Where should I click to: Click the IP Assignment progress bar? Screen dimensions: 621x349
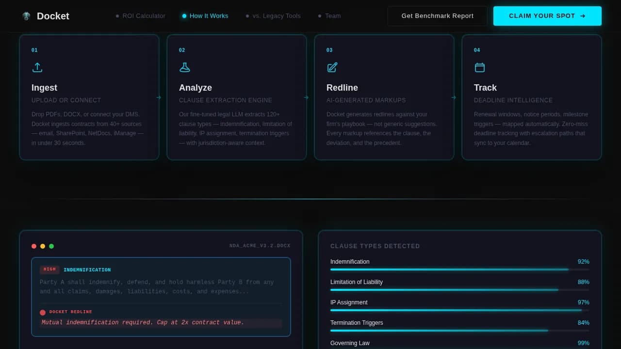pyautogui.click(x=460, y=310)
